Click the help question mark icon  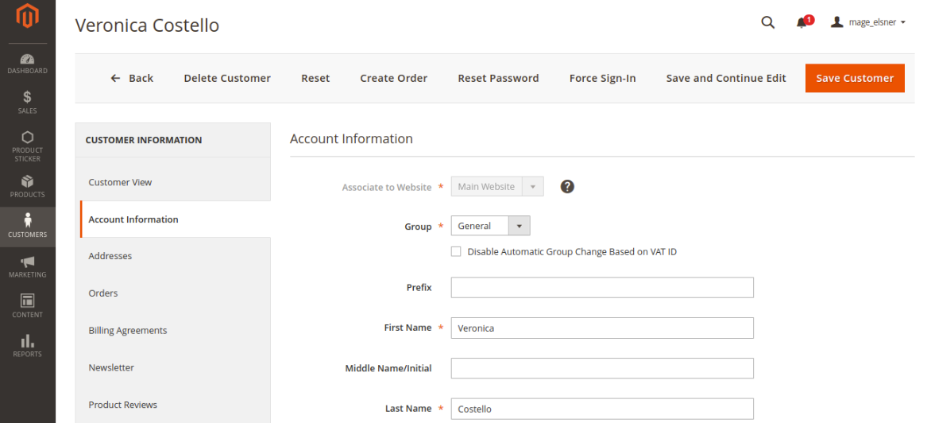[567, 187]
